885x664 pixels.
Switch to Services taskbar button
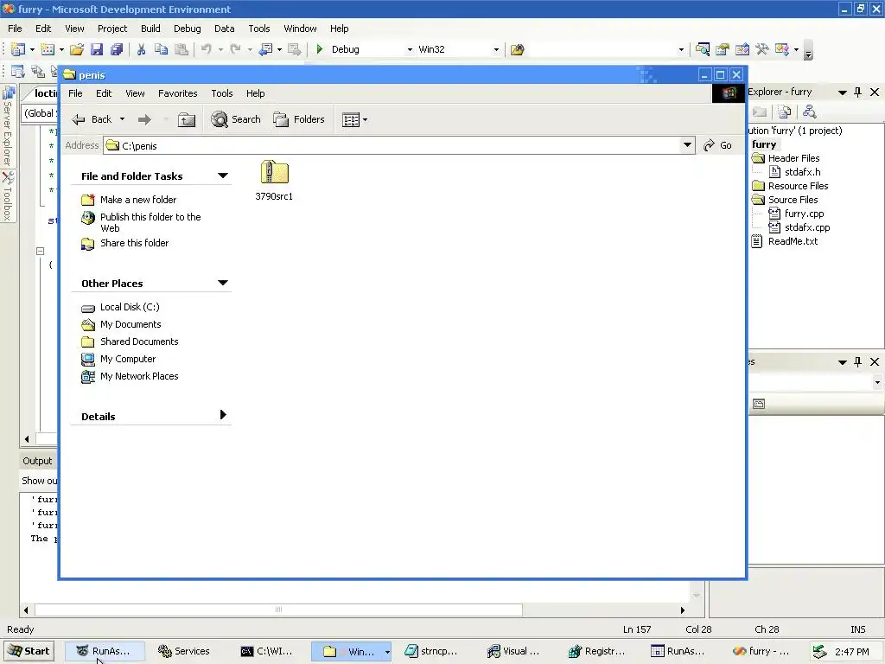click(184, 651)
